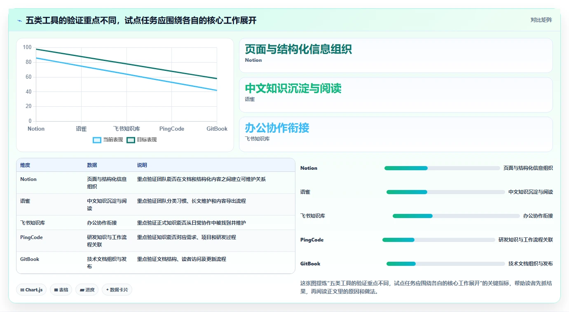Click table cell 研发知识与工作流程关联
Screen dimensions: 569x312
107,241
